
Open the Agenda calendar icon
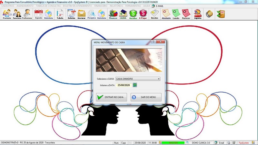(39, 14)
